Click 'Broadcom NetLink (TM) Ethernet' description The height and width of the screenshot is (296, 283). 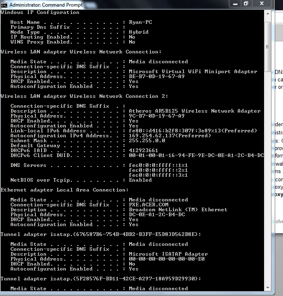(x=178, y=210)
